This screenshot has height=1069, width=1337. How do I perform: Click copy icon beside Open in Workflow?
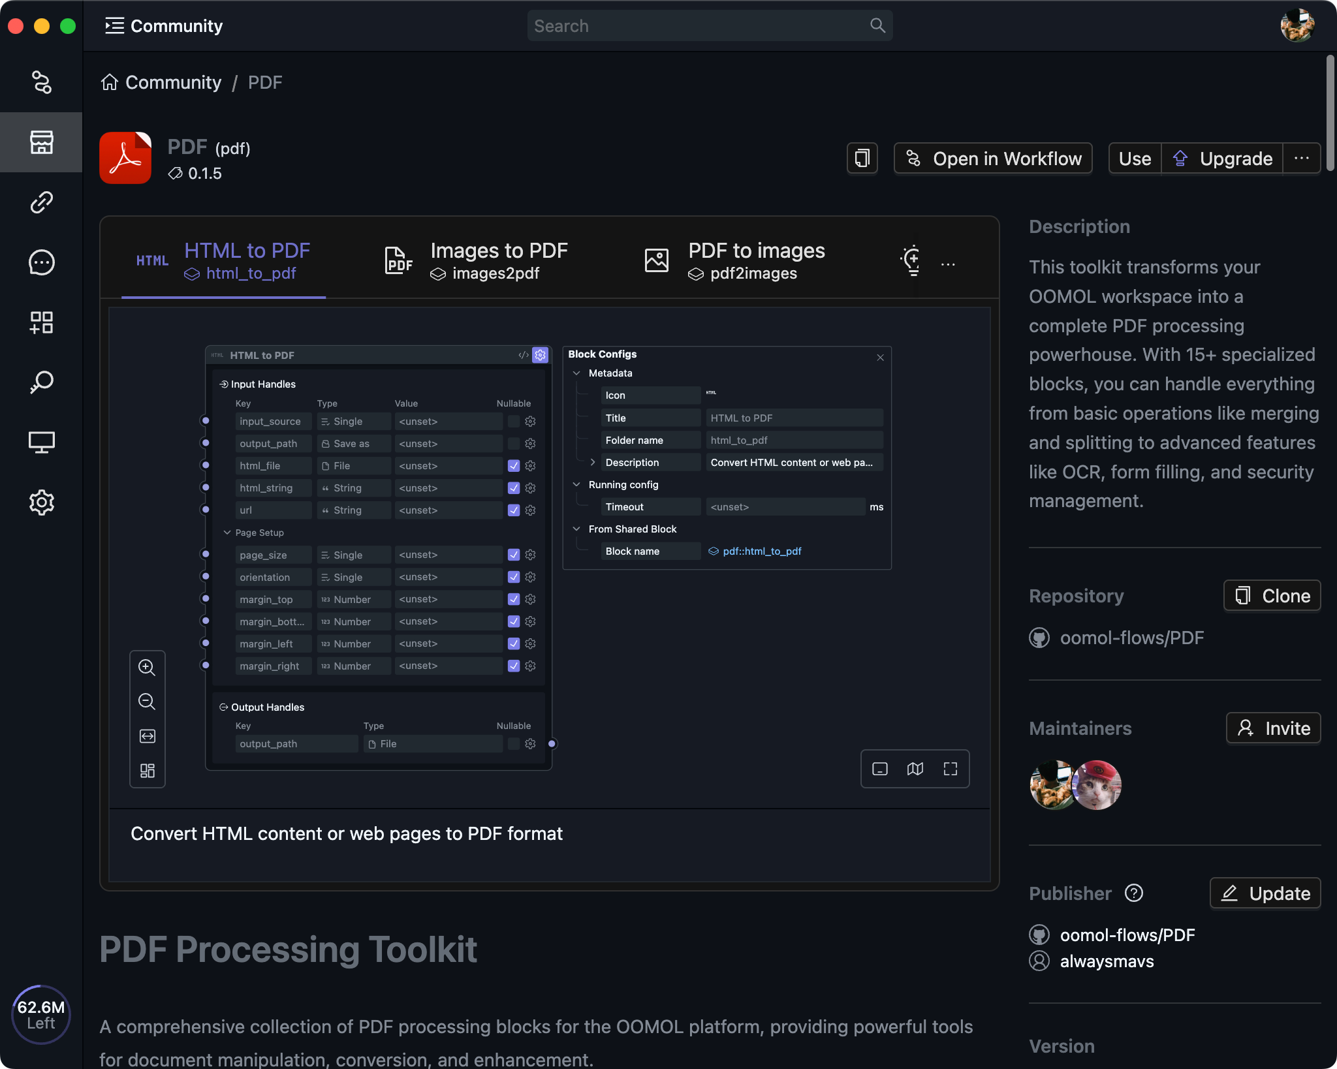coord(862,159)
